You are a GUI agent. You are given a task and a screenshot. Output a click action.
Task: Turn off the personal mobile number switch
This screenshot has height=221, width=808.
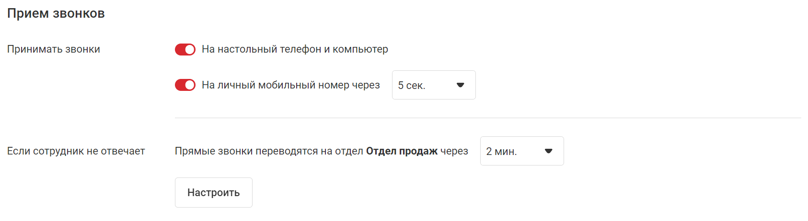[185, 85]
